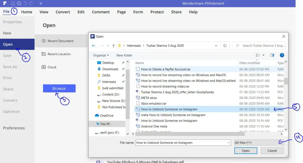303x163 pixels.
Task: Select Print in the File sidebar
Action: point(7,78)
